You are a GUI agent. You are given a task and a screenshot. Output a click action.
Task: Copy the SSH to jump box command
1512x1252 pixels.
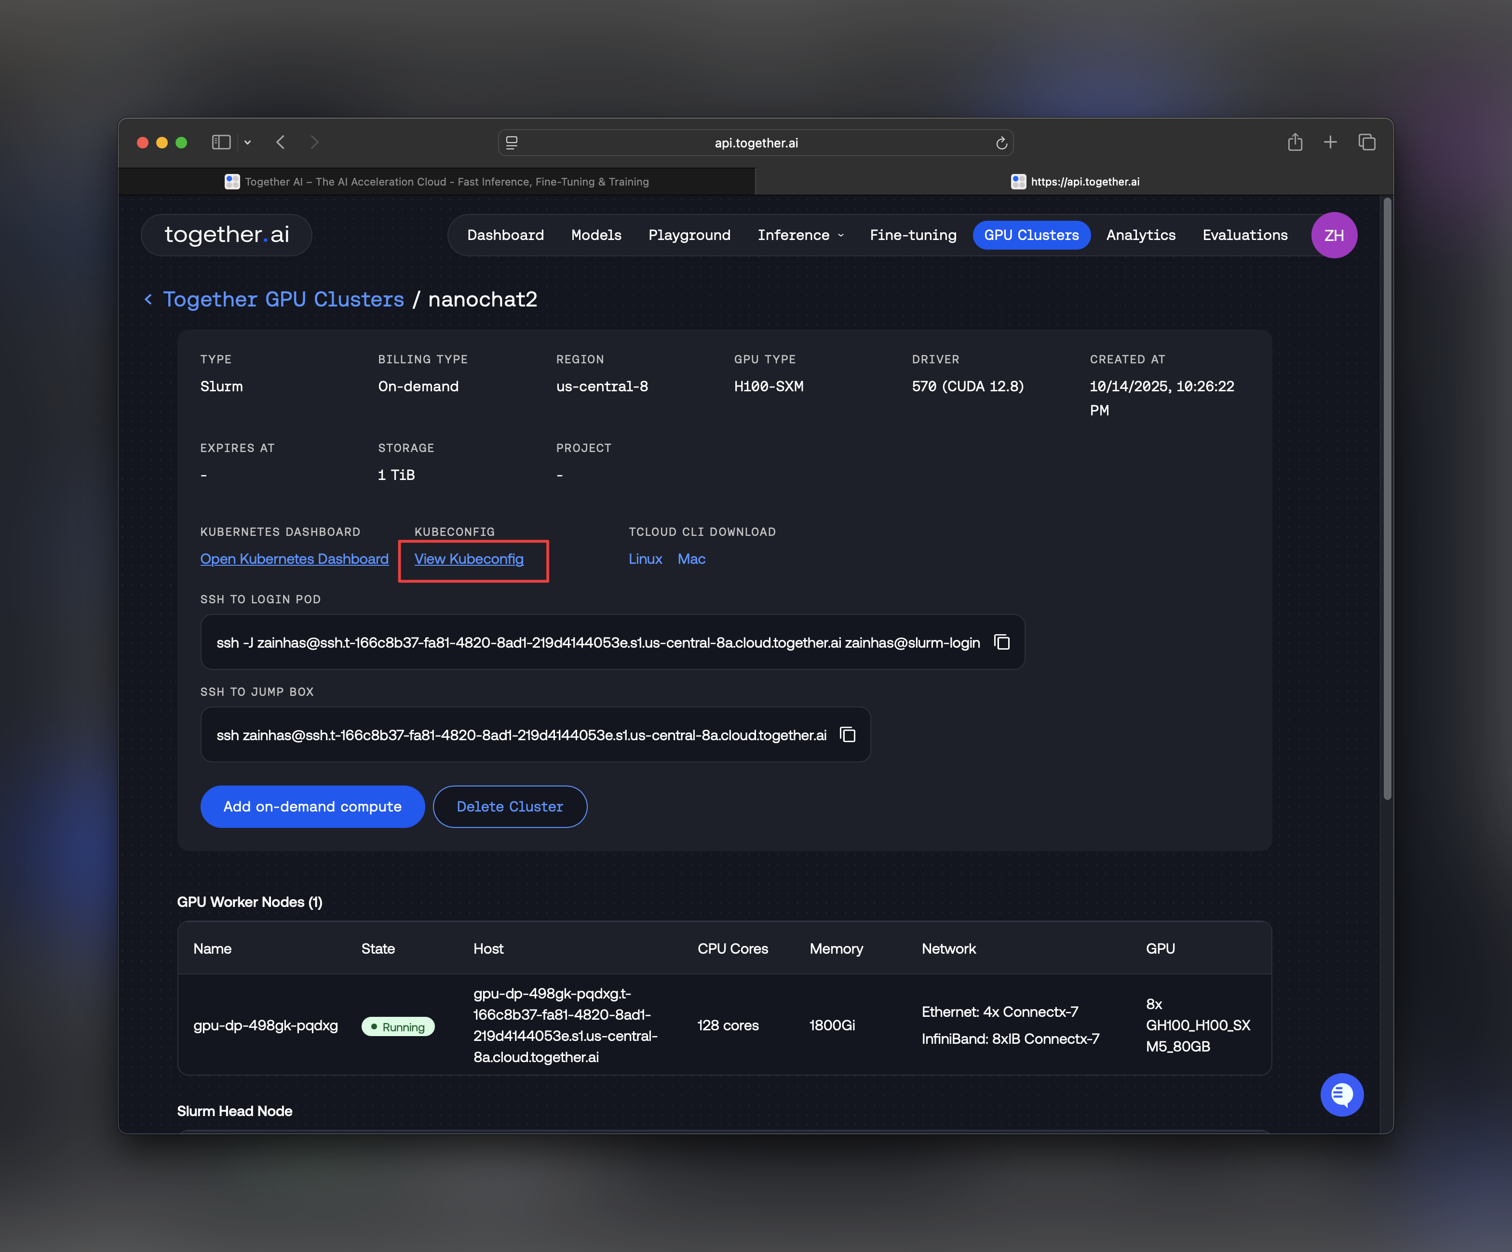click(848, 734)
